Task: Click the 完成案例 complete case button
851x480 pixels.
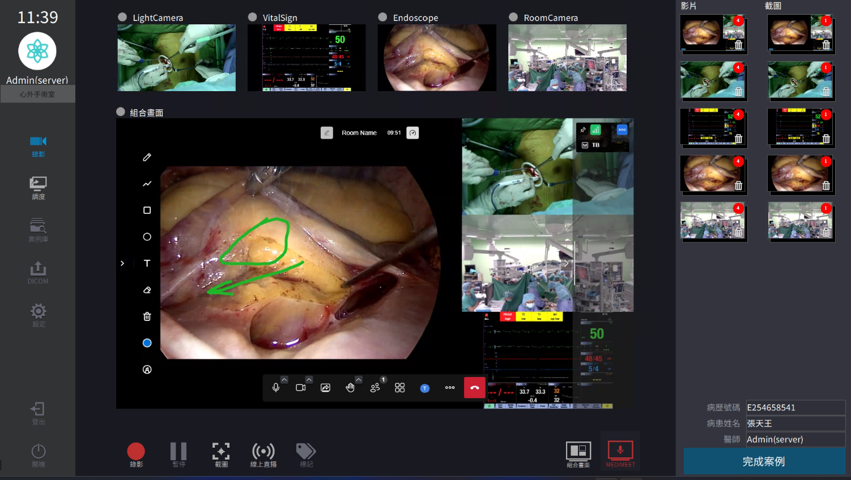Action: 764,461
